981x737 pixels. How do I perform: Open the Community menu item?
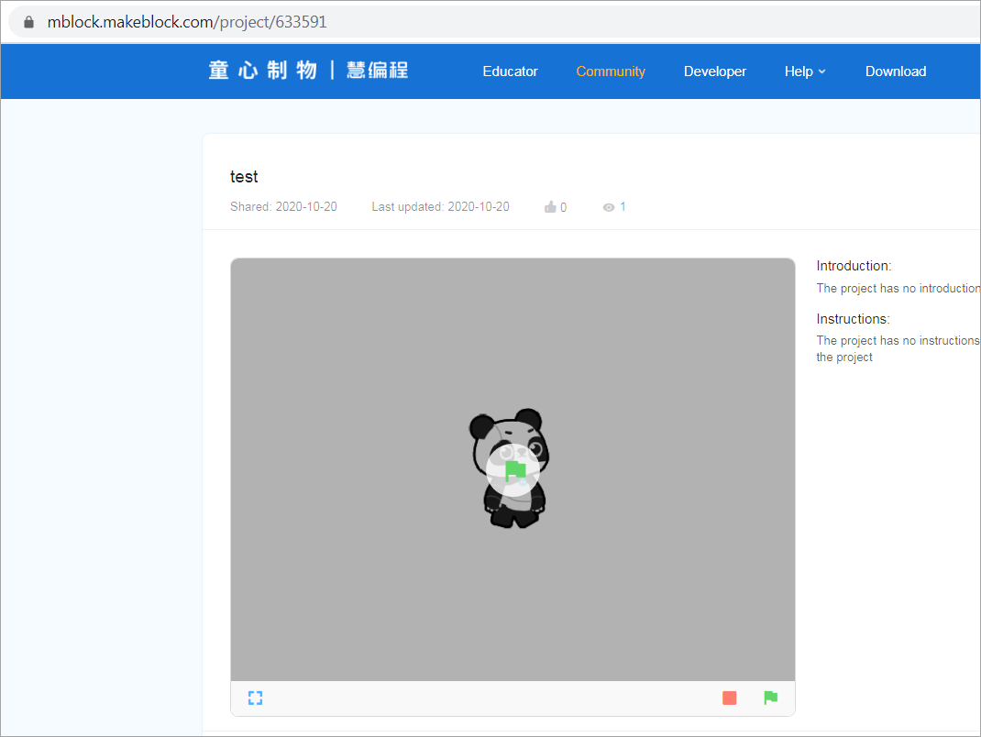[x=610, y=71]
